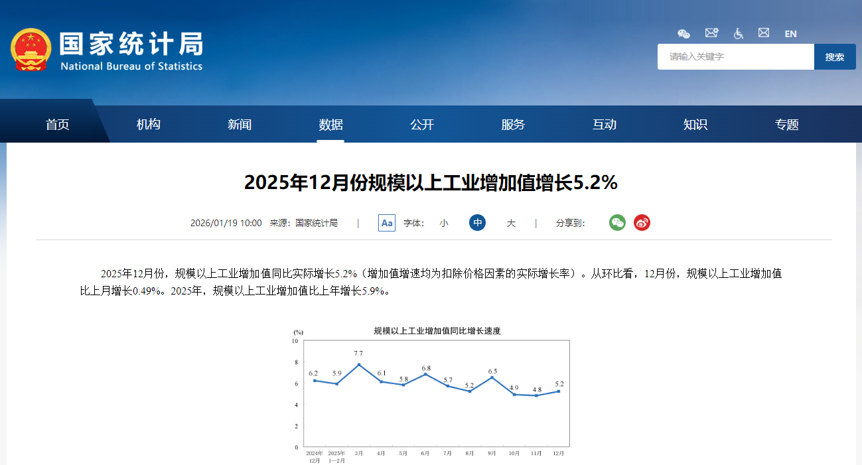Open the 新闻 navigation menu
The image size is (862, 465).
239,124
